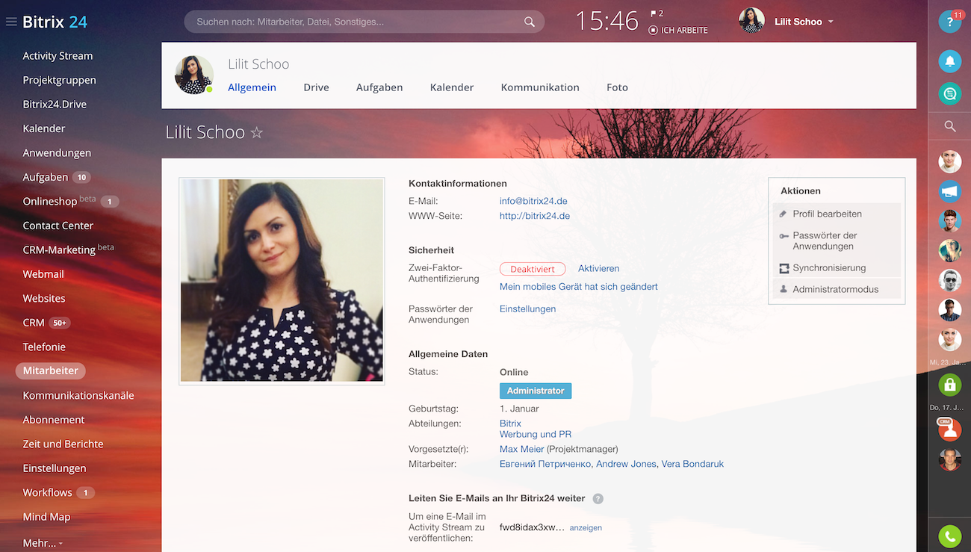
Task: Open Zeit und Berichte in the left menu
Action: tap(63, 444)
